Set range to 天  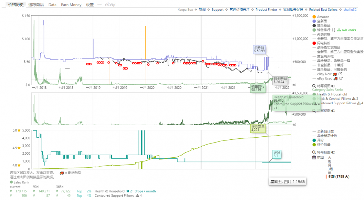click(330, 158)
